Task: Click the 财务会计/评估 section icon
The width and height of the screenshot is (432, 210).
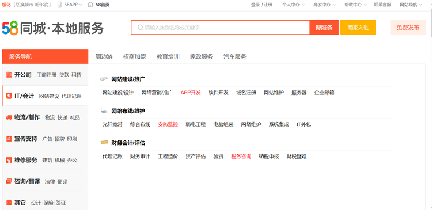Action: (104, 143)
